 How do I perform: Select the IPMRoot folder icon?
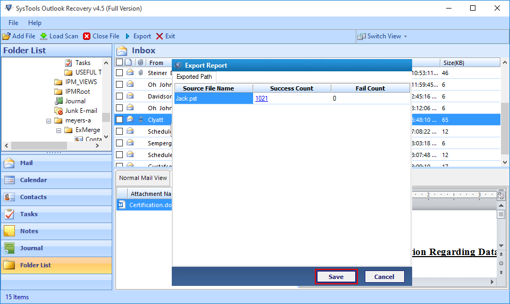pyautogui.click(x=58, y=92)
